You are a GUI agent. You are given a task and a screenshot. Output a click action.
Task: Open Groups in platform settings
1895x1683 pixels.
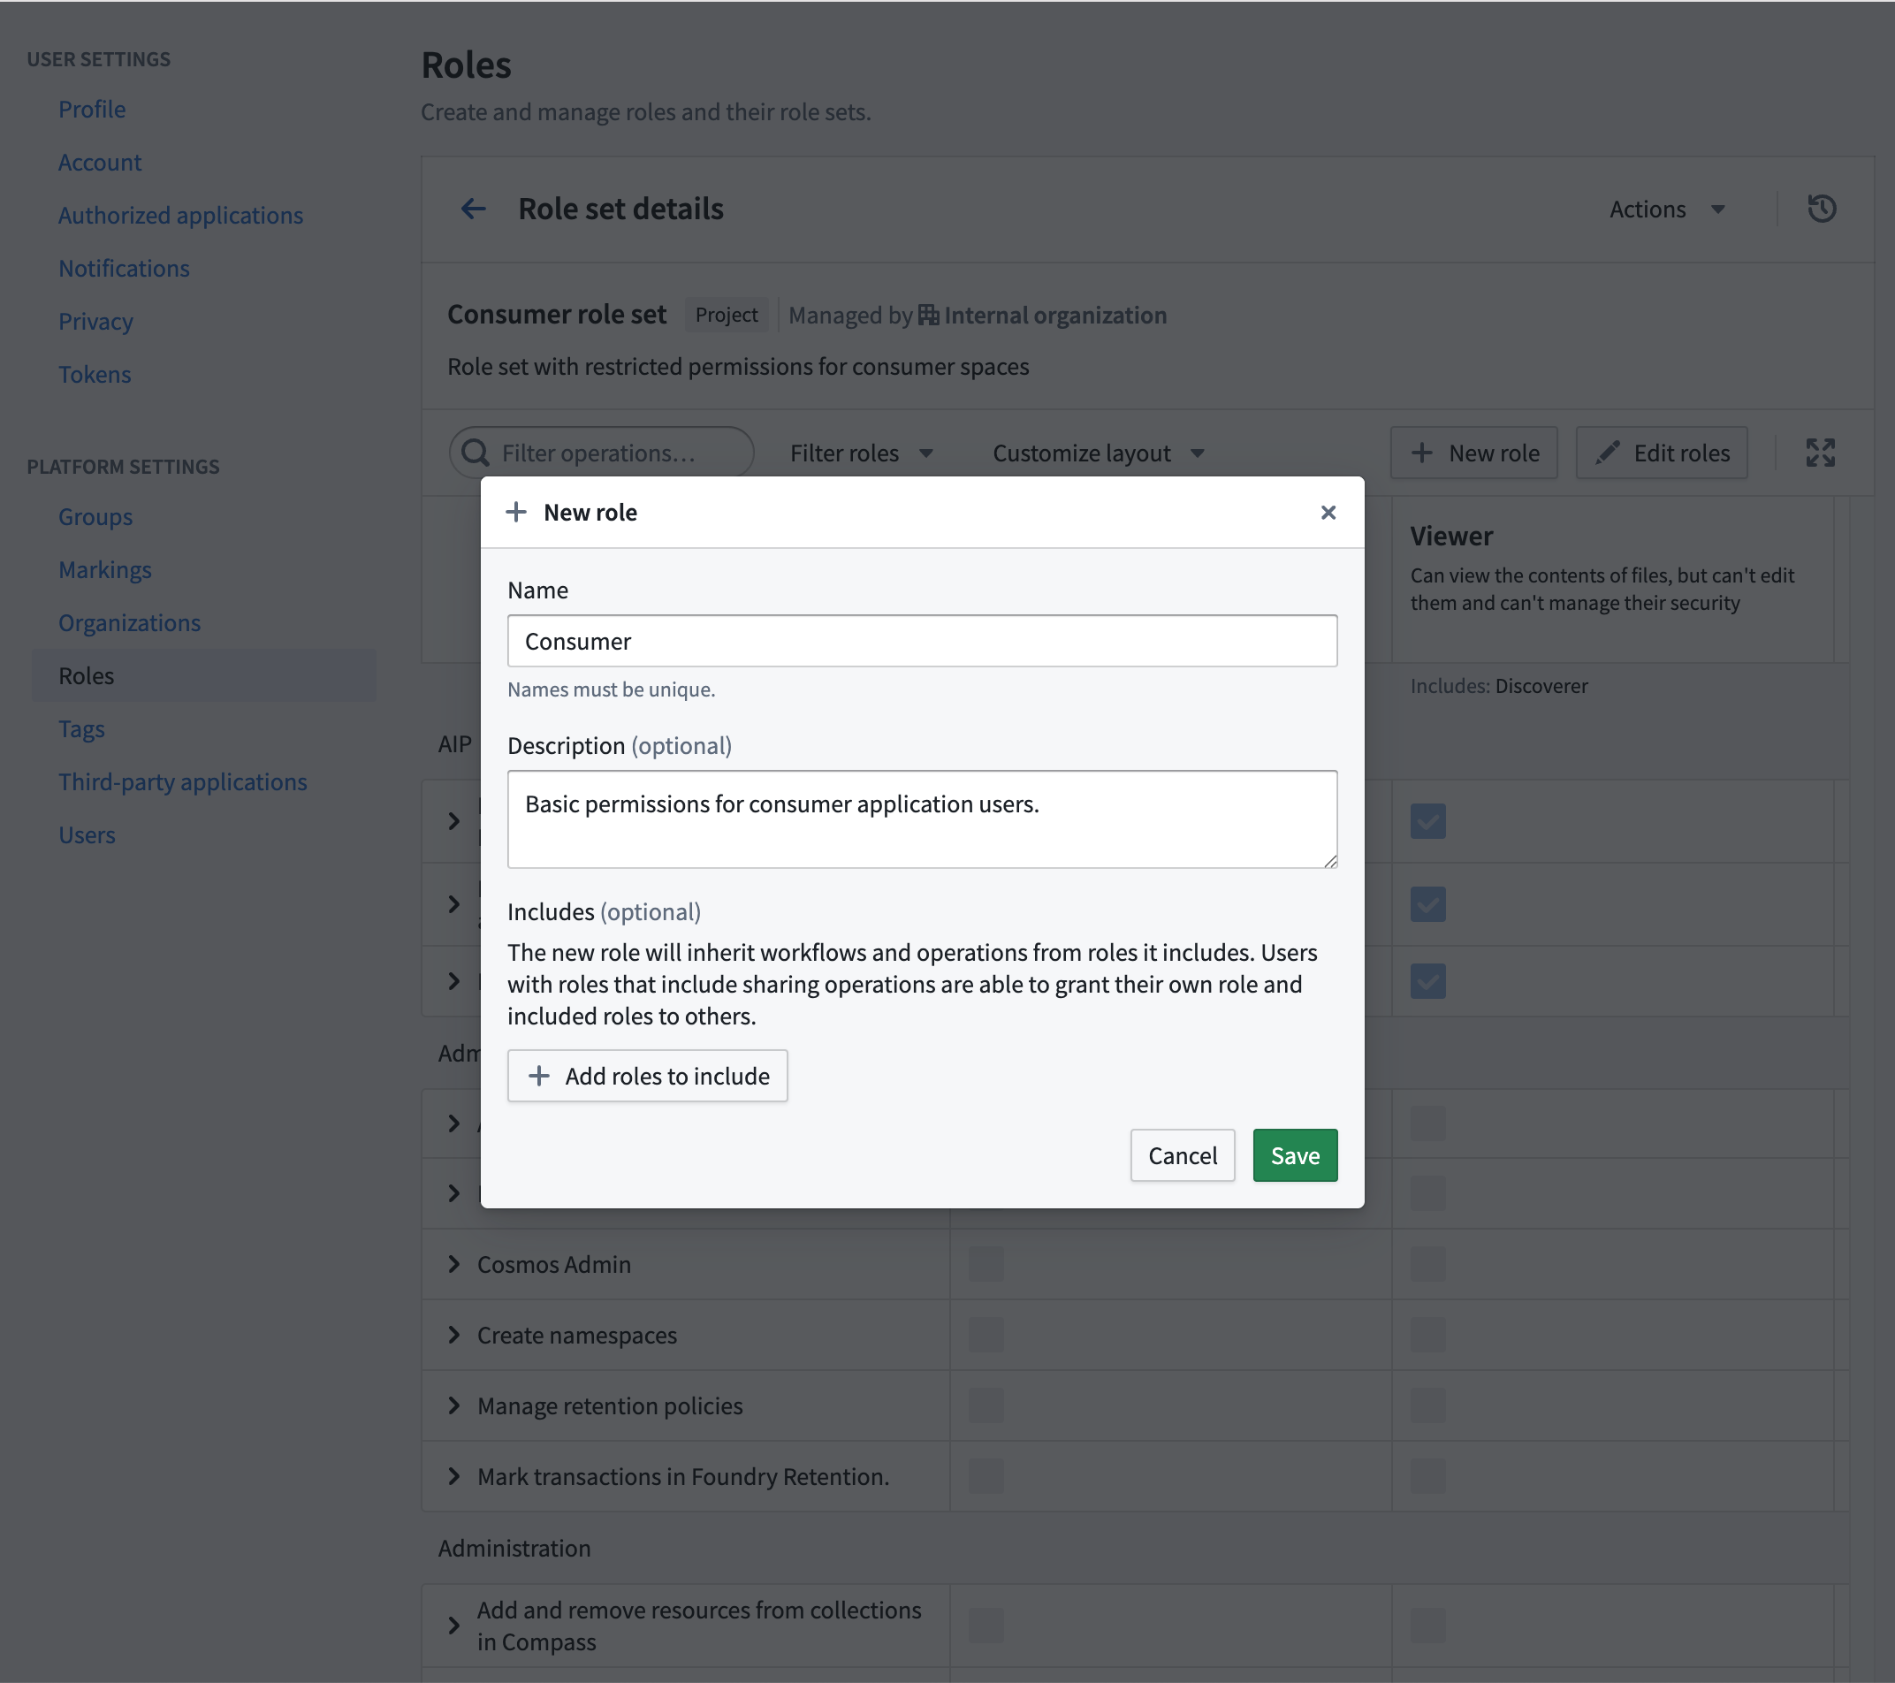click(x=95, y=516)
